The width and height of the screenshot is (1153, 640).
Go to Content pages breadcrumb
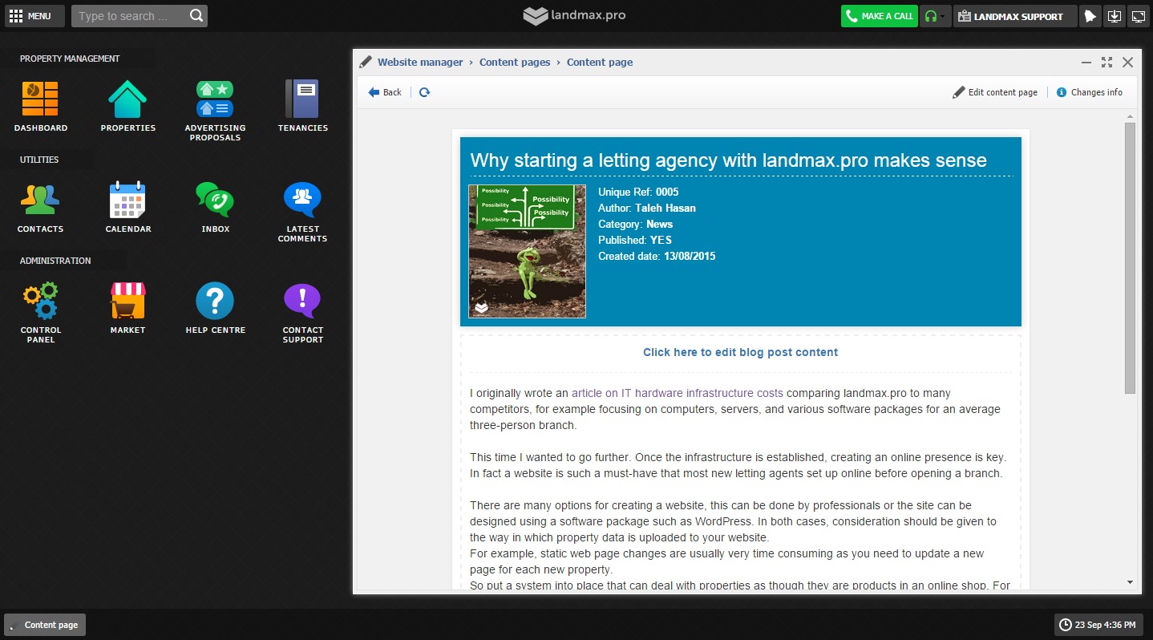[515, 62]
